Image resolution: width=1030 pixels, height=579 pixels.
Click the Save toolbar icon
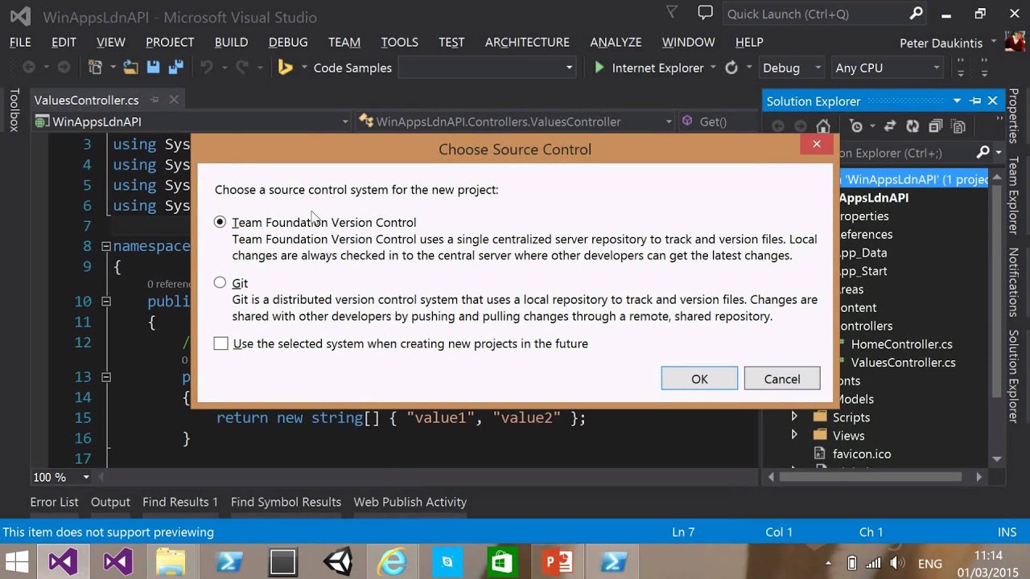pyautogui.click(x=153, y=68)
